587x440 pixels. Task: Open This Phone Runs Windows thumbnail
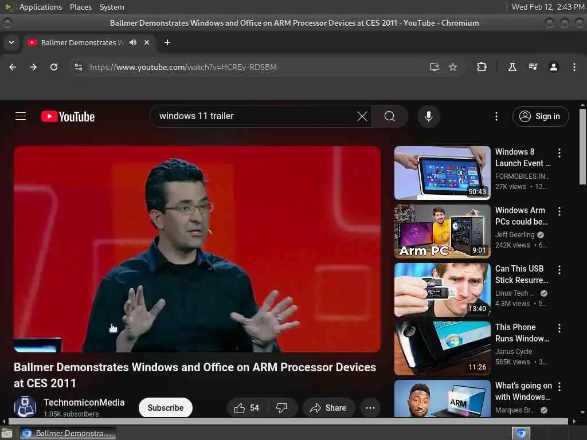pos(442,348)
